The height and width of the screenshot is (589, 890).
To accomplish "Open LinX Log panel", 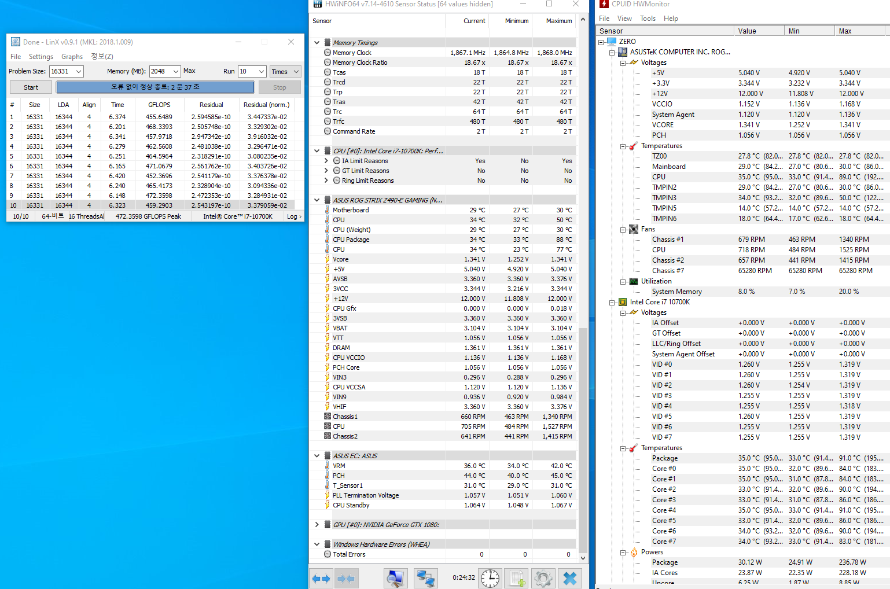I will click(x=294, y=216).
